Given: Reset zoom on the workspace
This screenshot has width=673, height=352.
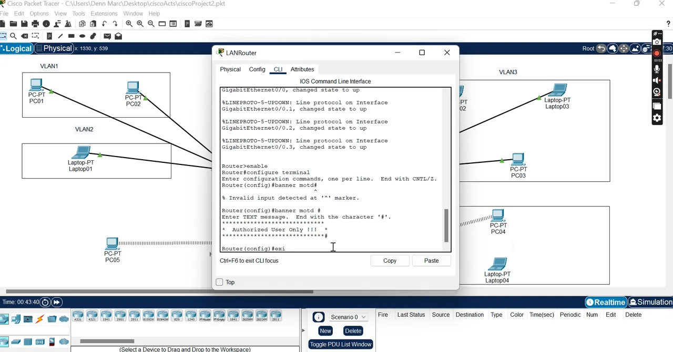Looking at the screenshot, I should pyautogui.click(x=140, y=24).
